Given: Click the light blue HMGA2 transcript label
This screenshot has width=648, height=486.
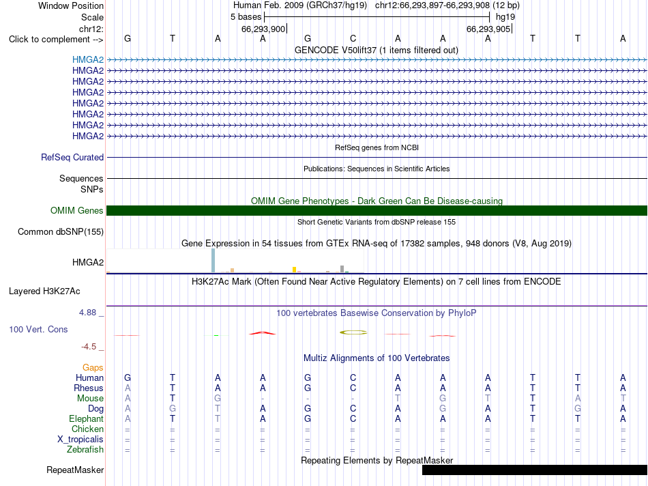Looking at the screenshot, I should (87, 59).
